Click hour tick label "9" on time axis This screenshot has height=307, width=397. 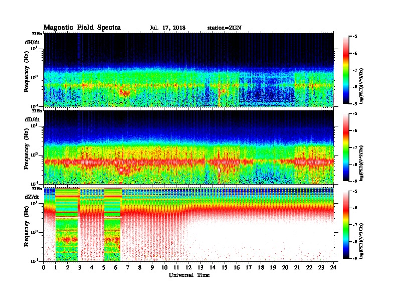pyautogui.click(x=152, y=267)
